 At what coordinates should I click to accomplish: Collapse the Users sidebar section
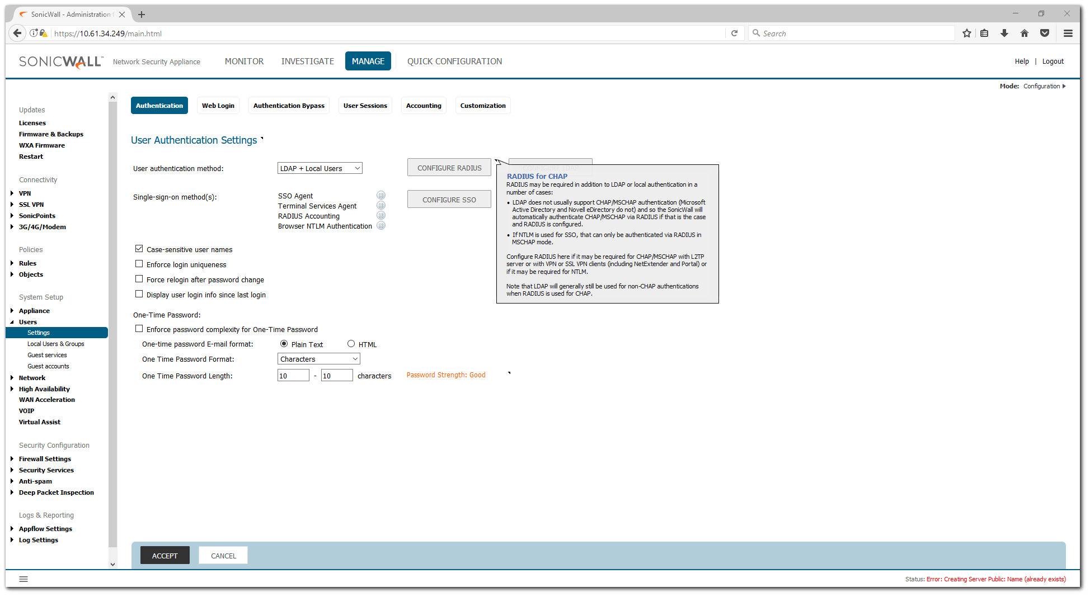coord(12,322)
